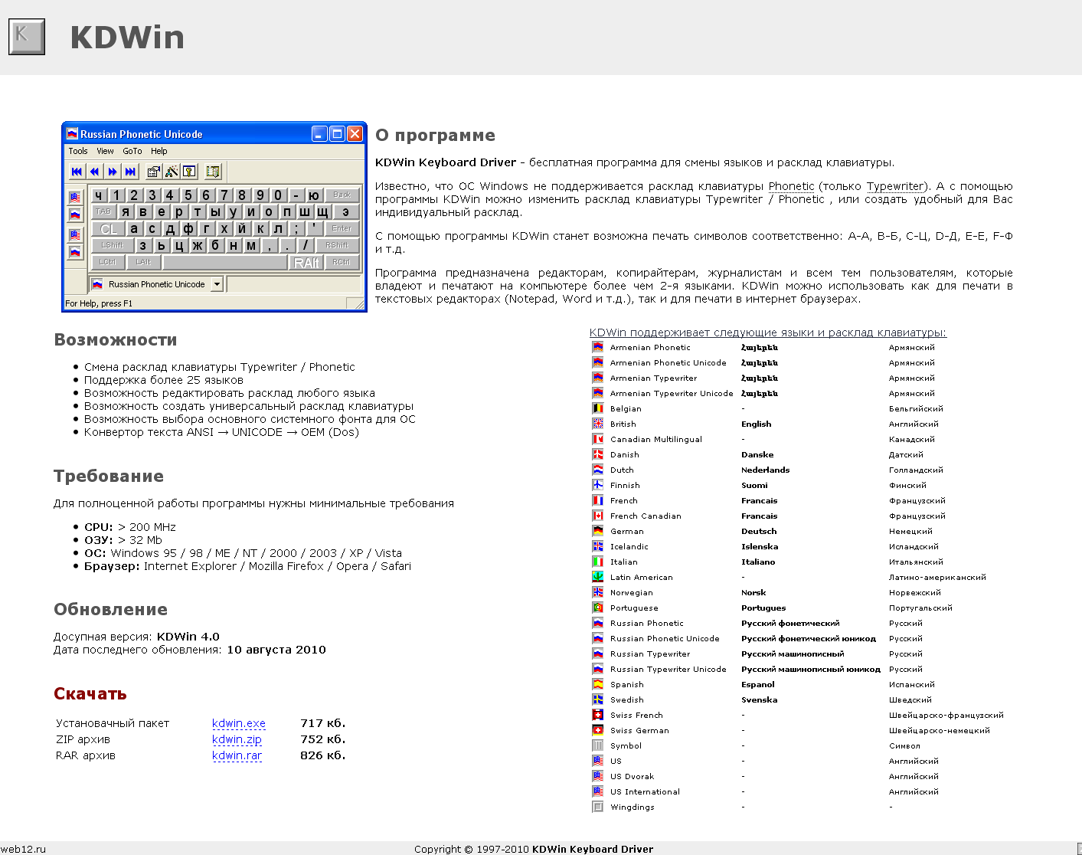Download the kdwin.rar archive
Screen dimensions: 1082x855
(x=237, y=755)
